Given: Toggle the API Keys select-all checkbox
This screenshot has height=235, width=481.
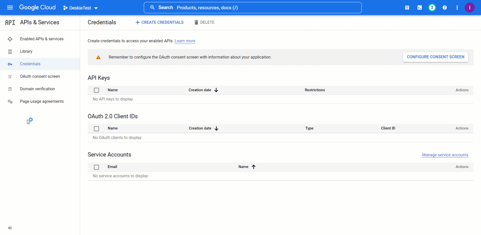Looking at the screenshot, I should pos(96,90).
